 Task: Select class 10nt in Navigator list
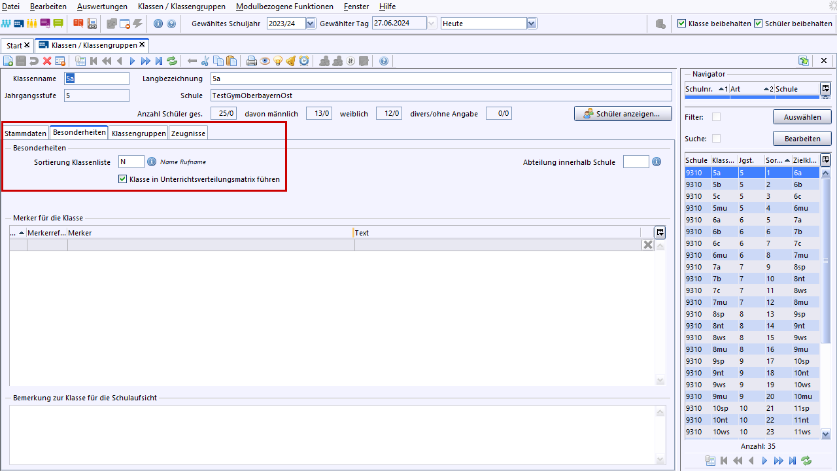click(x=751, y=420)
